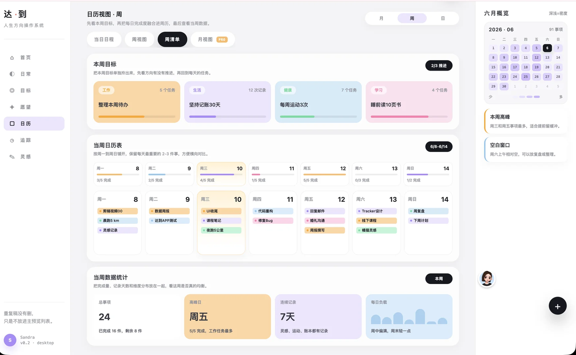576x355 pixels.
Task: Click the 达·到 app logo
Action: tap(15, 14)
